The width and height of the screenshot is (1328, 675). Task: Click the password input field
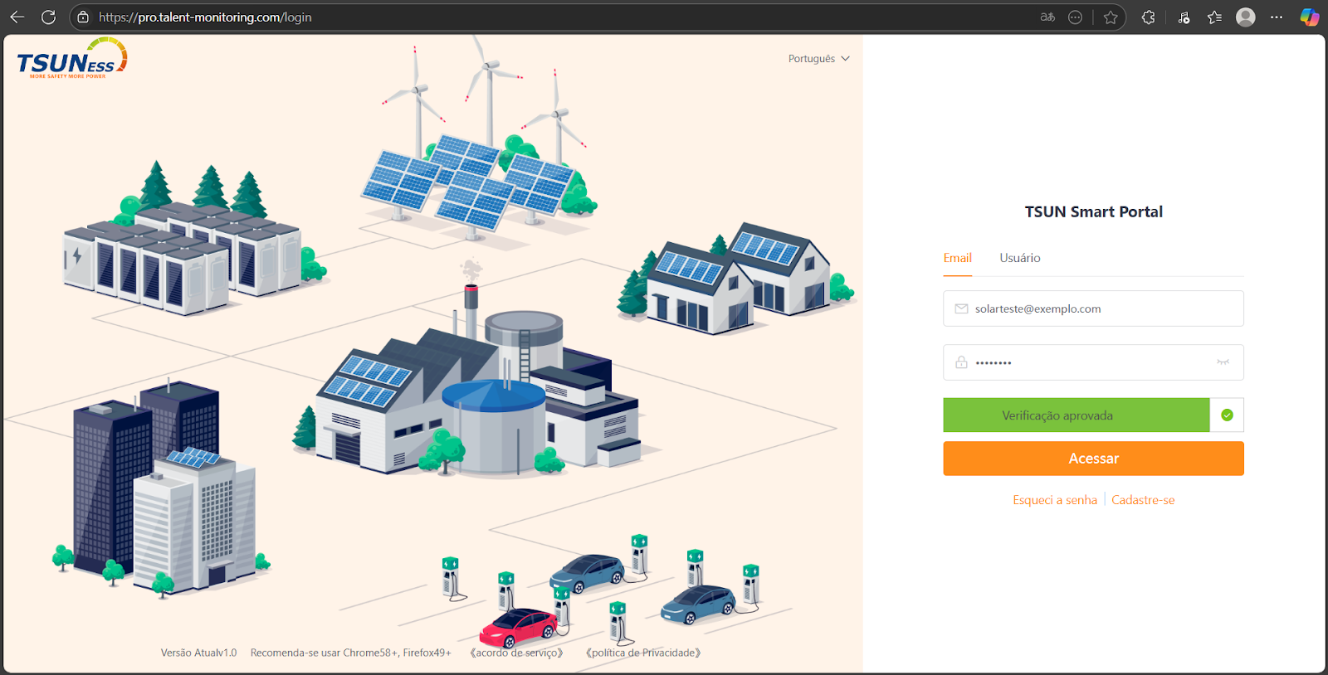click(1087, 362)
